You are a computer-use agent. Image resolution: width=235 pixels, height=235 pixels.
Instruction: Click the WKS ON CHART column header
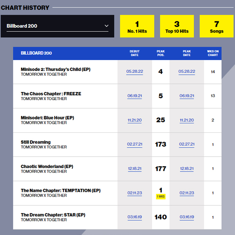coord(213,53)
